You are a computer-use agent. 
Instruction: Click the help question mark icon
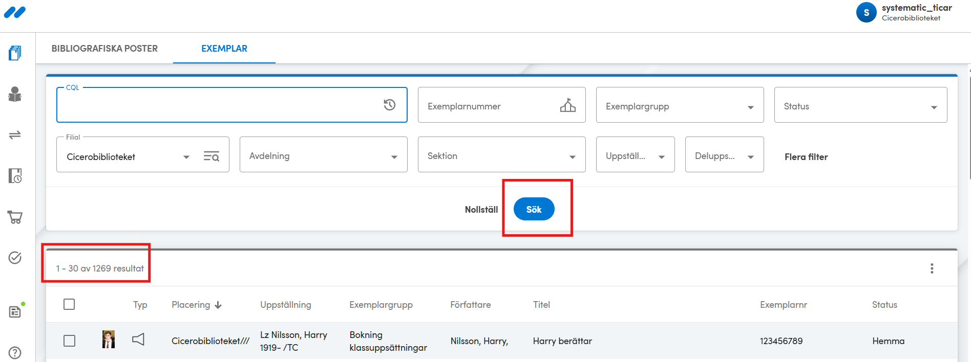coord(15,352)
